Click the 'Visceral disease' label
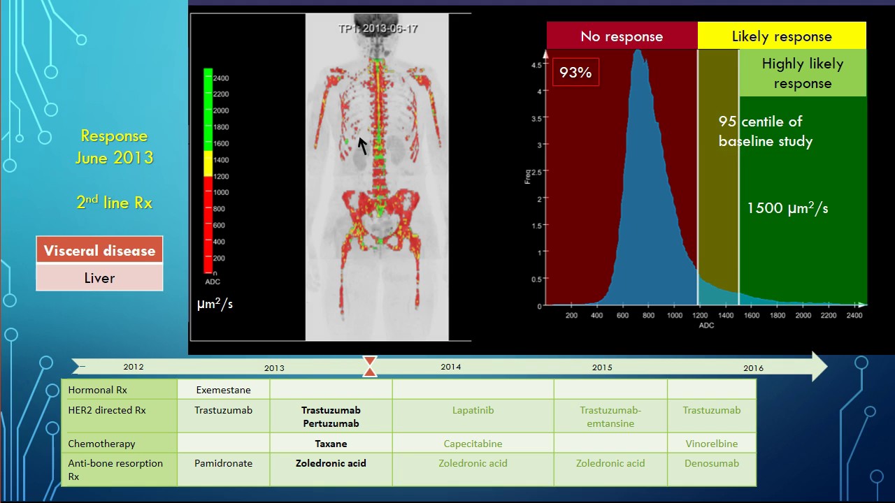895x503 pixels. coord(99,250)
